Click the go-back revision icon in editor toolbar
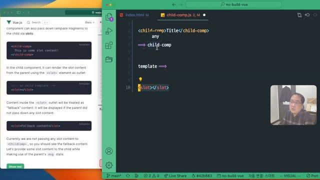 (307, 15)
